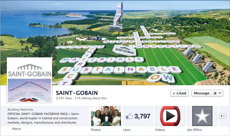Viewport: 230px width, 136px height.
Task: Open the gear settings dropdown
Action: pos(217,93)
